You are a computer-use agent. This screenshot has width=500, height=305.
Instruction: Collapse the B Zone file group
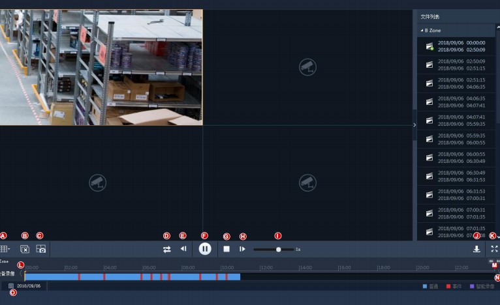[422, 31]
